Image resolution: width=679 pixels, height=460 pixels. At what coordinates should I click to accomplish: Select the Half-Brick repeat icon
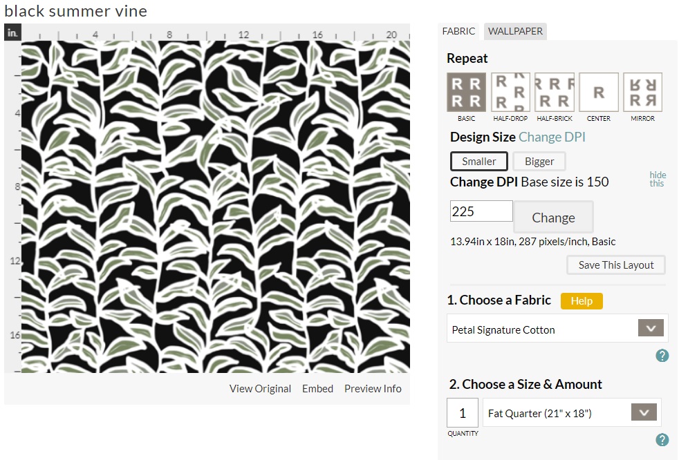point(555,93)
